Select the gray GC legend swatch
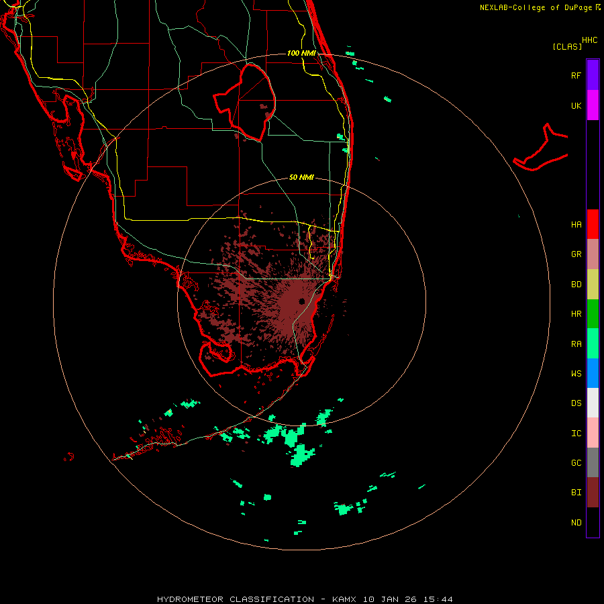Viewport: 604px width, 604px height. click(x=593, y=462)
